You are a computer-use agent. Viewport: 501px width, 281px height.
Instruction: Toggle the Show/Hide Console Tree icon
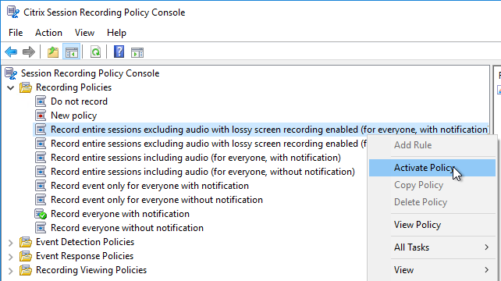coord(71,52)
